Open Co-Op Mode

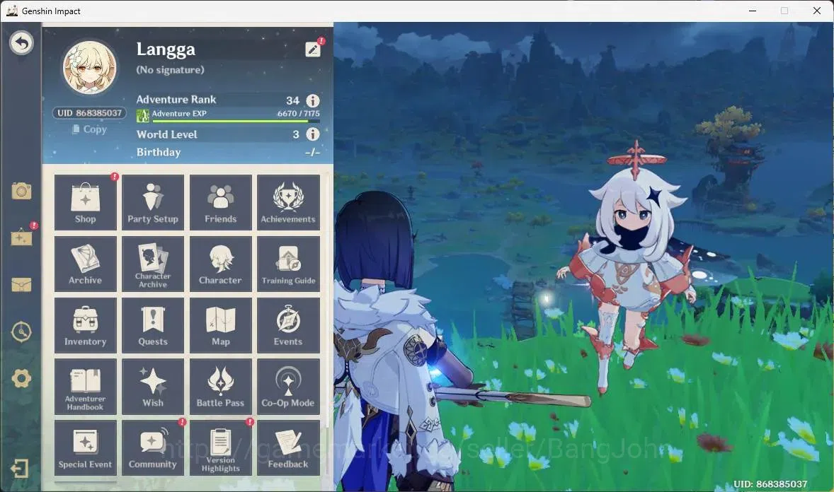tap(288, 386)
